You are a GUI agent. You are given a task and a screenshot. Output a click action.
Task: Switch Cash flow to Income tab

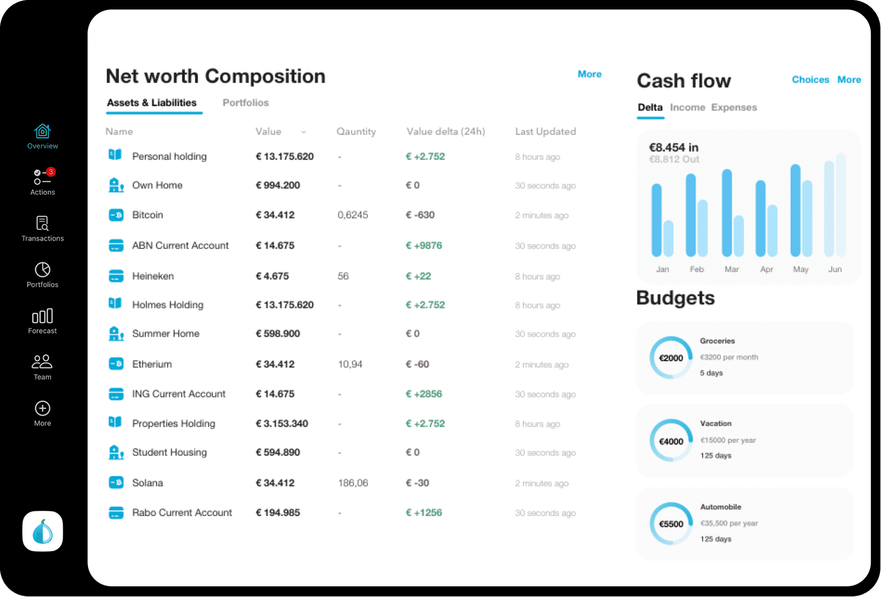[687, 107]
